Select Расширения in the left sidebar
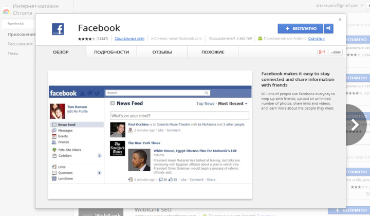Image resolution: width=370 pixels, height=216 pixels. pyautogui.click(x=19, y=44)
